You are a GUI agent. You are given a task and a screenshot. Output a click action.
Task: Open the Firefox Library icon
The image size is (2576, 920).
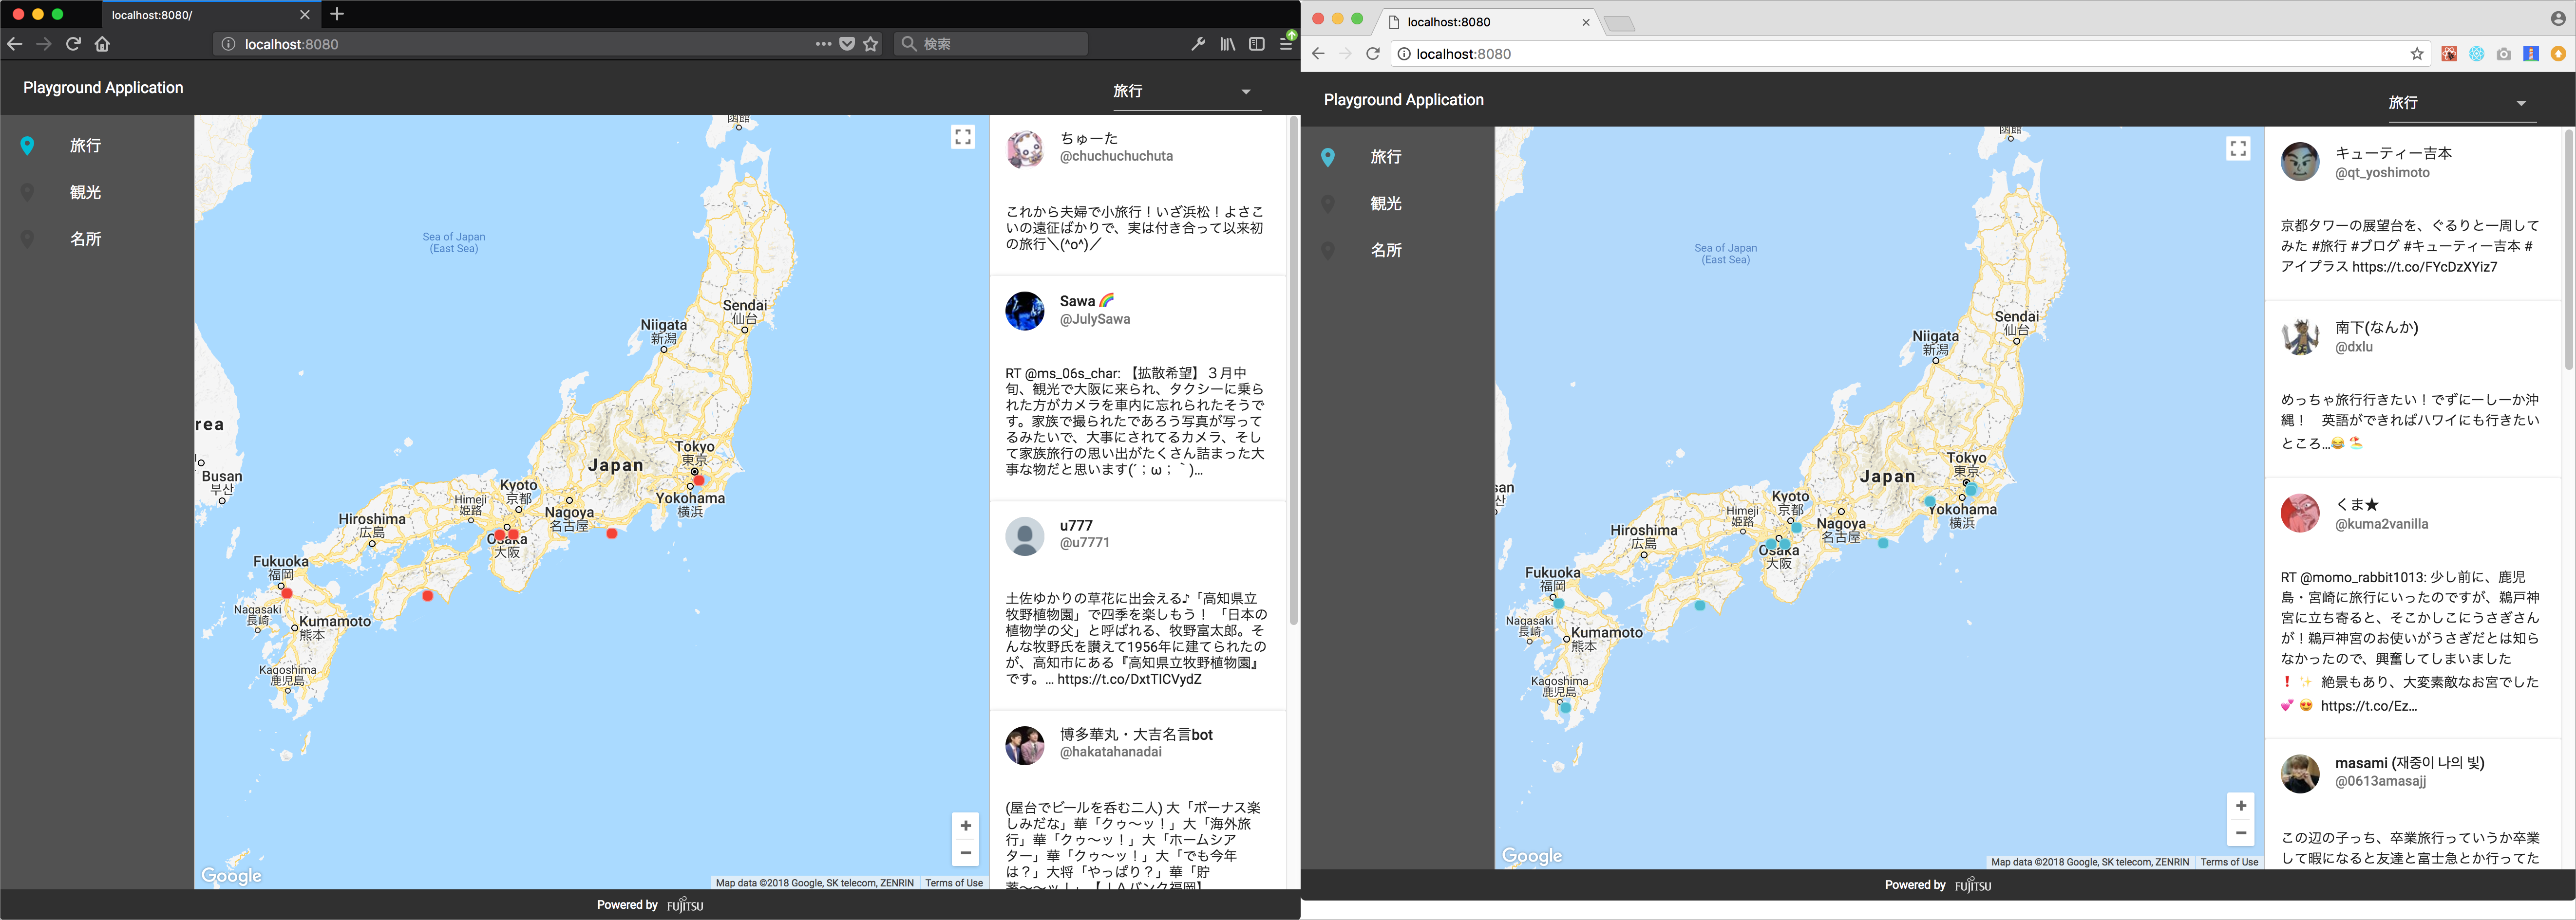(1227, 44)
